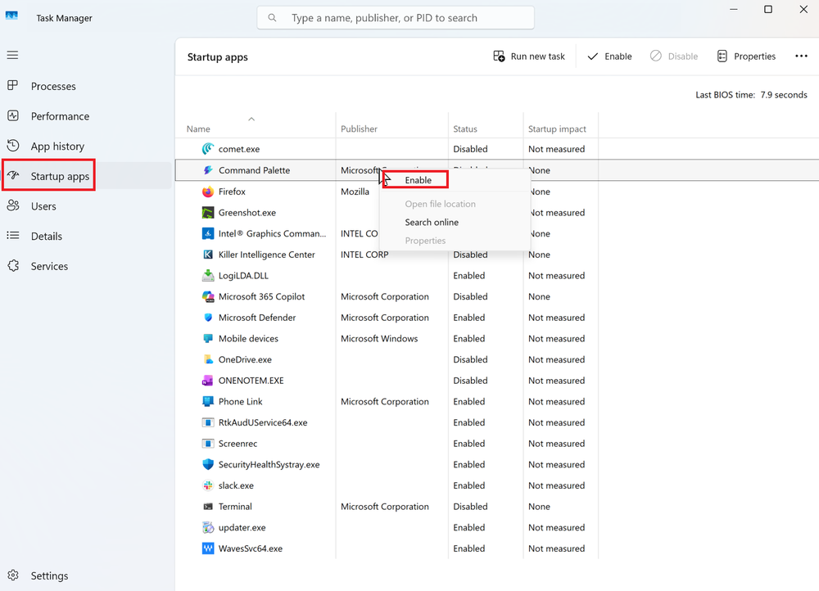
Task: Click the Command Palette lightning icon
Action: [208, 170]
